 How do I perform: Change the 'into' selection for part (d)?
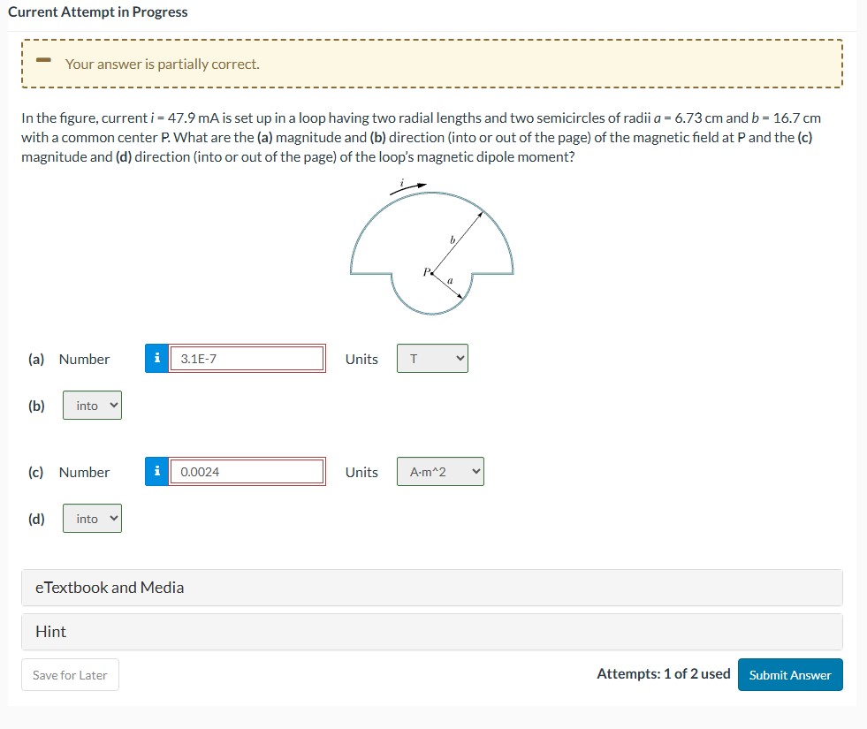pos(91,519)
